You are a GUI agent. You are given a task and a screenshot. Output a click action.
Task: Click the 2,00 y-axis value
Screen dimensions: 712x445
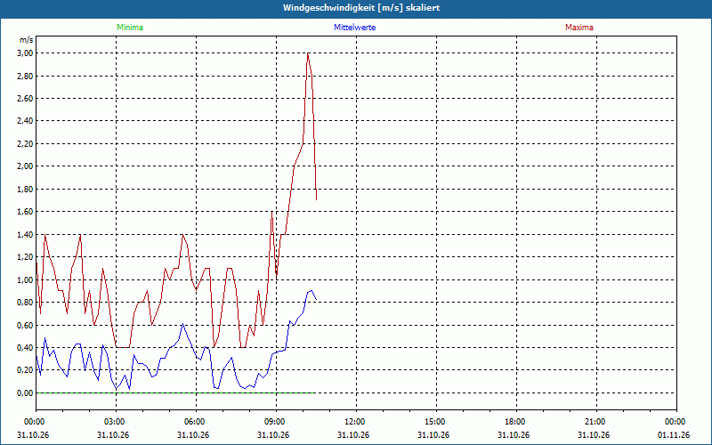pyautogui.click(x=26, y=166)
